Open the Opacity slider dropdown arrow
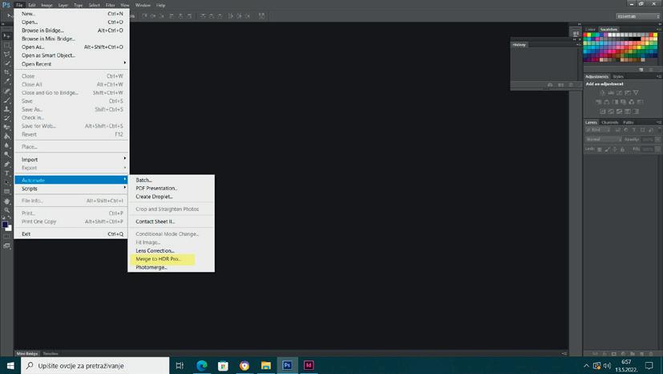The image size is (663, 374). [x=657, y=139]
